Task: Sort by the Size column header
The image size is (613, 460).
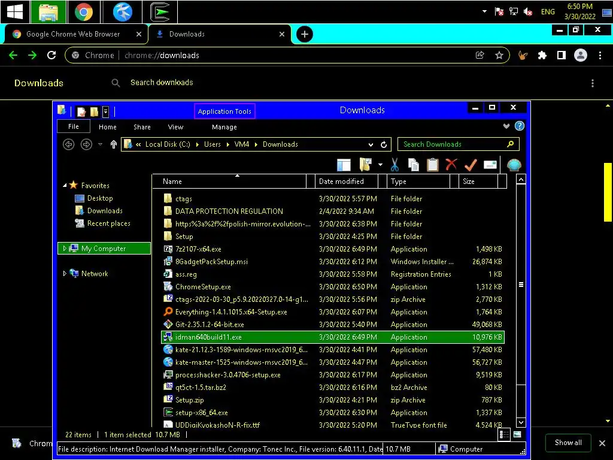Action: pyautogui.click(x=478, y=181)
